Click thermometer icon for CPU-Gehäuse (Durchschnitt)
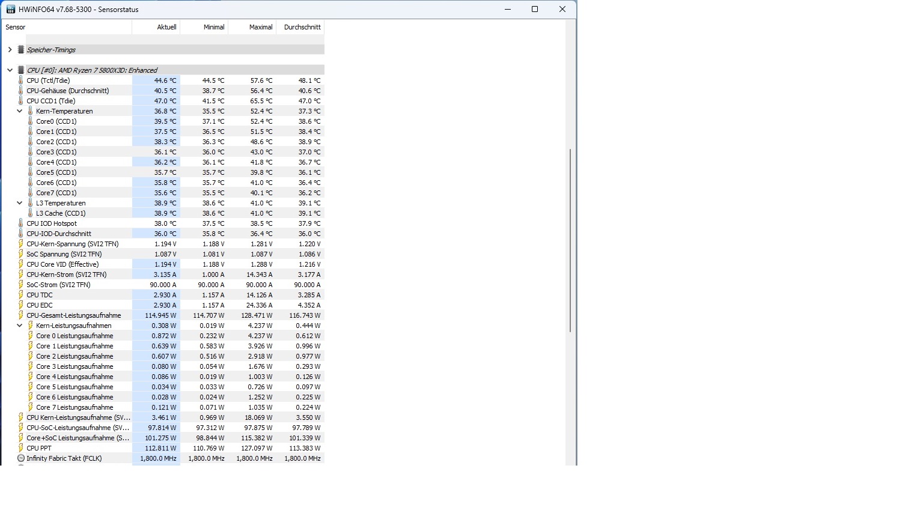 21,91
